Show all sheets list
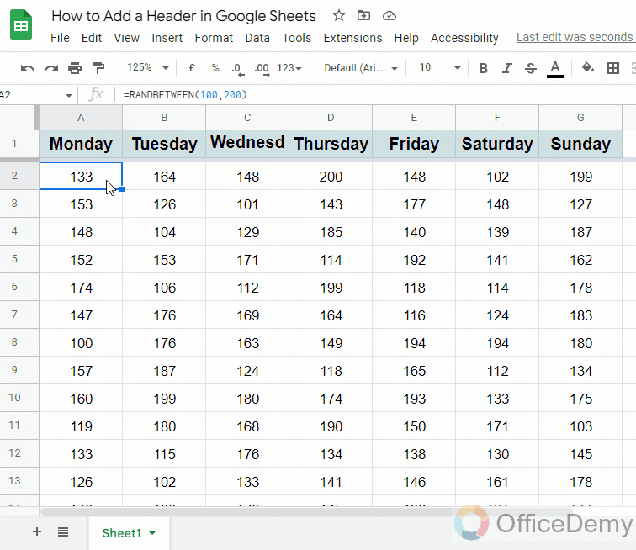 coord(63,531)
